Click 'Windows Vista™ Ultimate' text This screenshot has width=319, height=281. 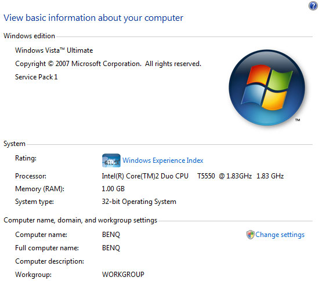pos(54,50)
